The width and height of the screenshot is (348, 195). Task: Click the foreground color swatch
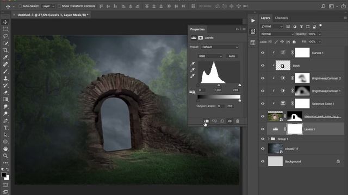4,174
